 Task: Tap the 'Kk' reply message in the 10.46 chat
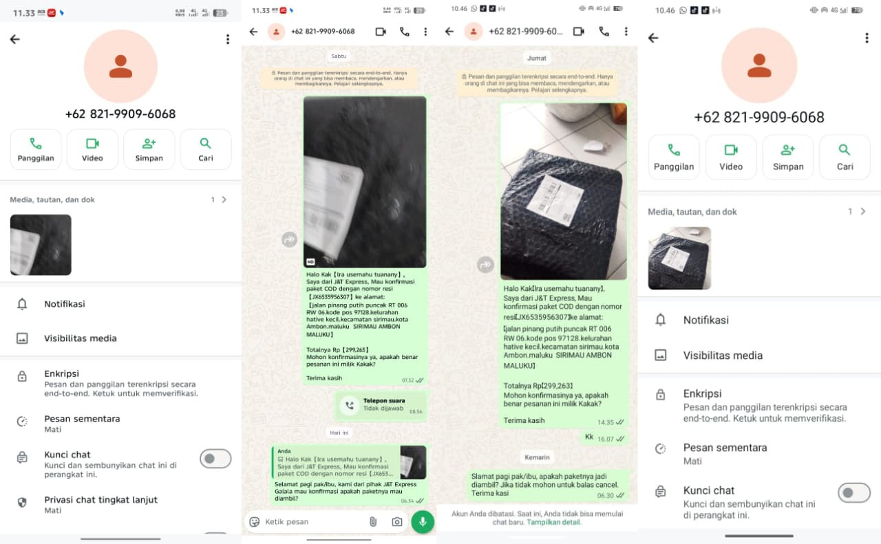[604, 437]
